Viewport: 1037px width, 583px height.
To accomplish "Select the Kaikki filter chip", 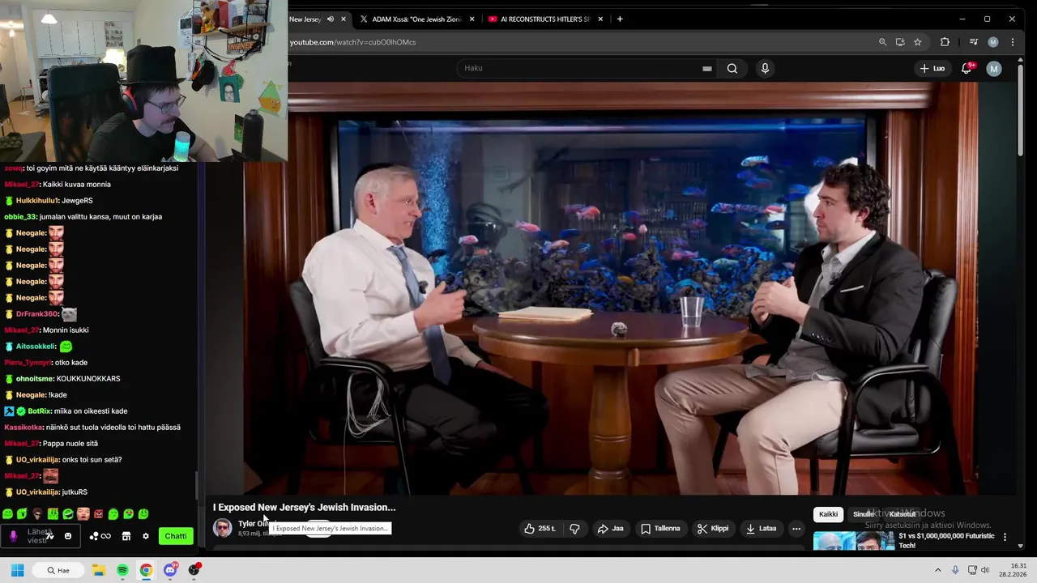I will click(x=828, y=514).
